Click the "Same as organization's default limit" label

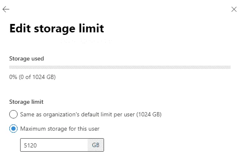pyautogui.click(x=91, y=114)
